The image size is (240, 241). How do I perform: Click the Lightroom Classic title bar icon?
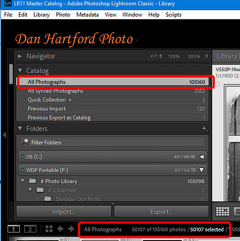pyautogui.click(x=8, y=3)
